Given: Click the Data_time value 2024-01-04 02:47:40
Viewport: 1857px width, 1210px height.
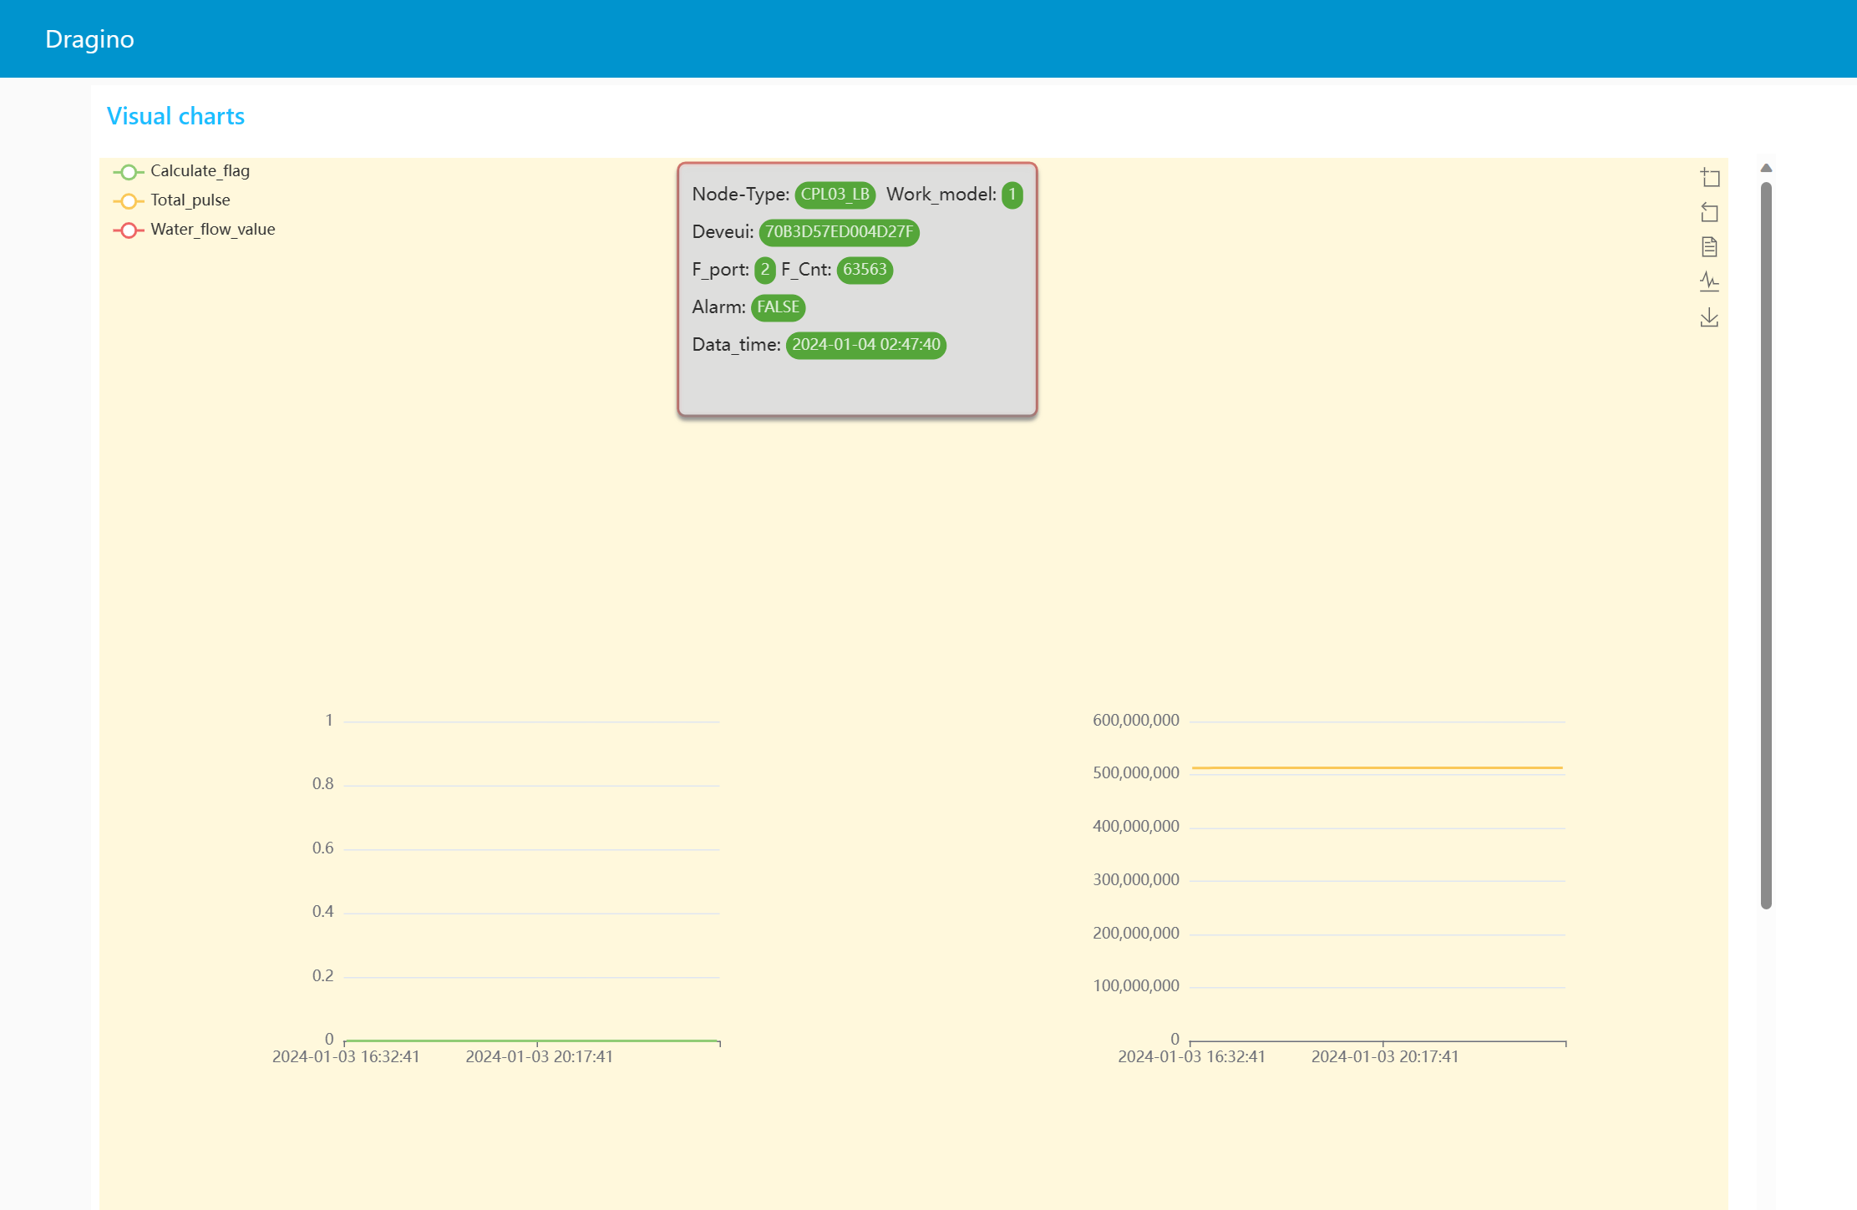Looking at the screenshot, I should pyautogui.click(x=865, y=345).
